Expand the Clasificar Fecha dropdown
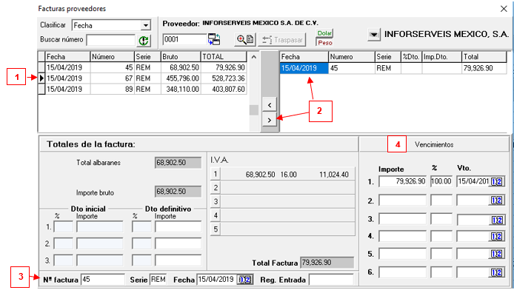Viewport: 514px width, 293px height. [x=146, y=25]
